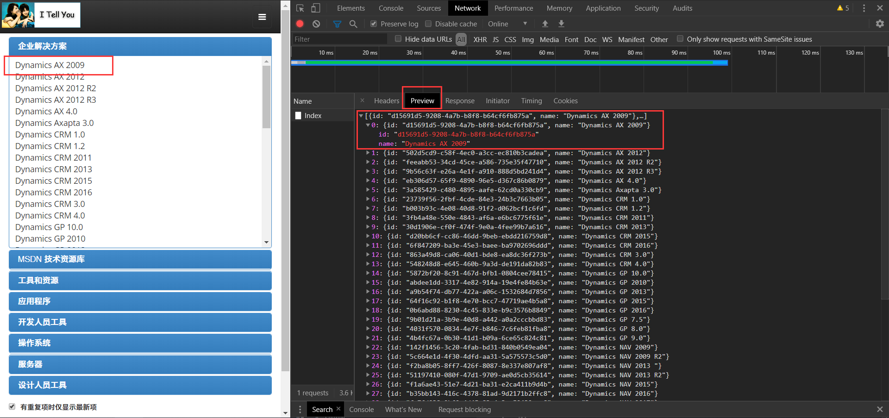
Task: Open network search with magnifier icon
Action: click(353, 24)
